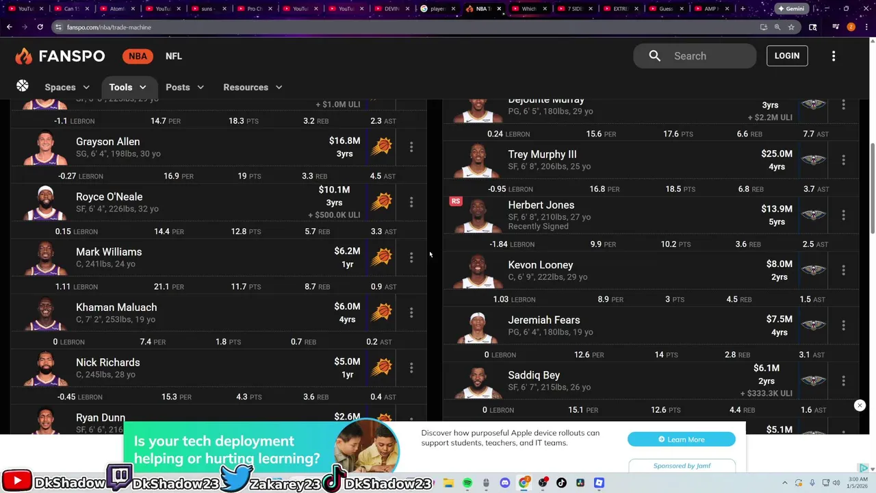Click the Kevon Looney name
Image resolution: width=876 pixels, height=493 pixels.
(x=541, y=264)
